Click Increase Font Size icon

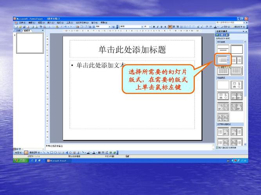tap(198, 27)
